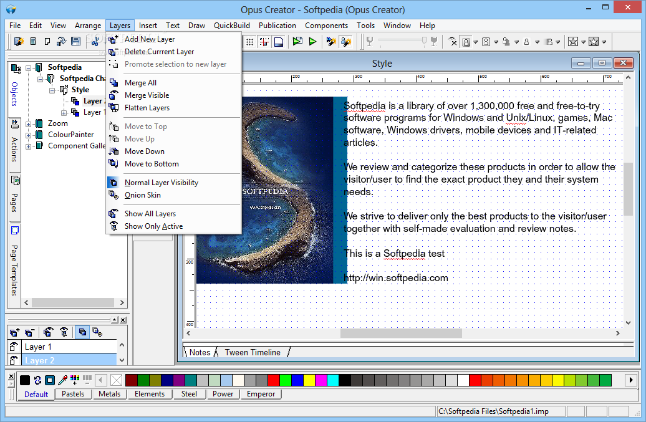Select the red colour swatch
Image resolution: width=646 pixels, height=422 pixels.
[274, 380]
